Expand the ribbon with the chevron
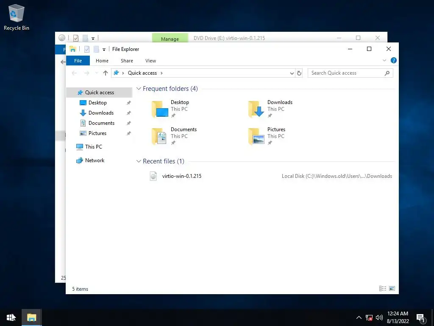 (x=384, y=60)
